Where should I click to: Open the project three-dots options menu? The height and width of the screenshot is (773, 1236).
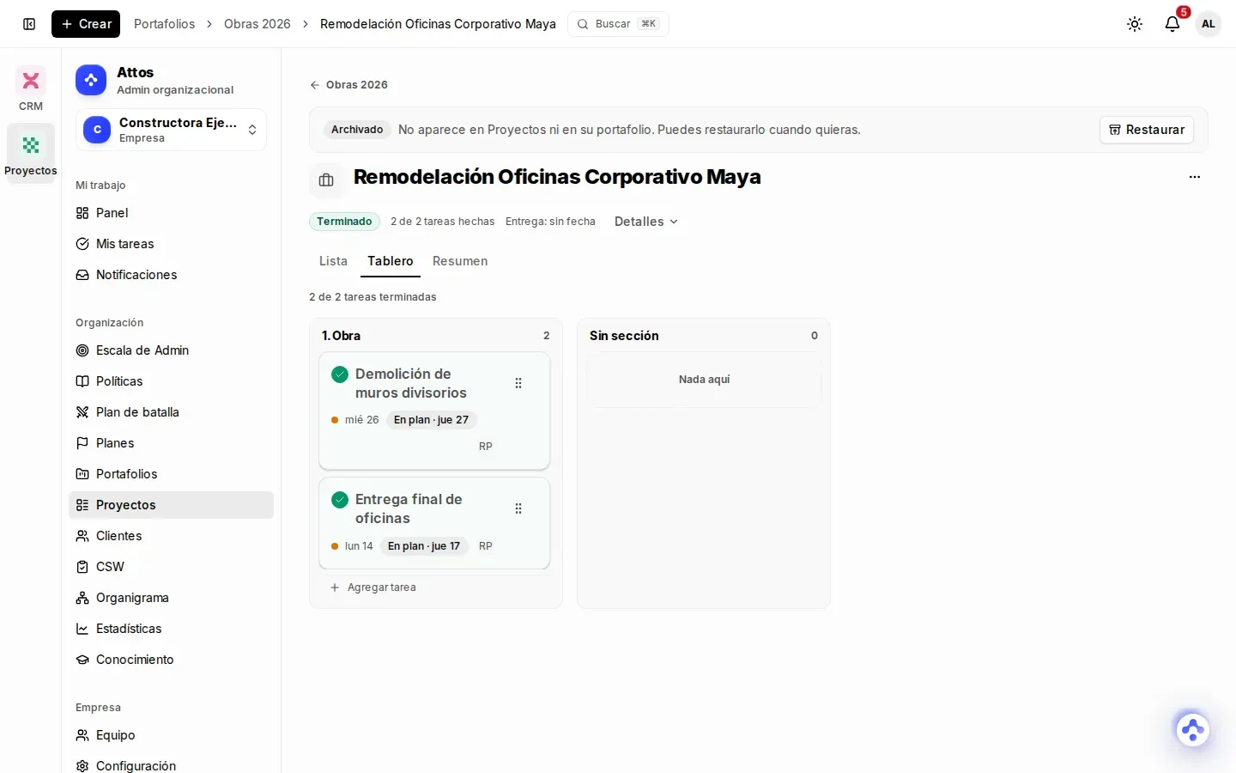(1195, 177)
